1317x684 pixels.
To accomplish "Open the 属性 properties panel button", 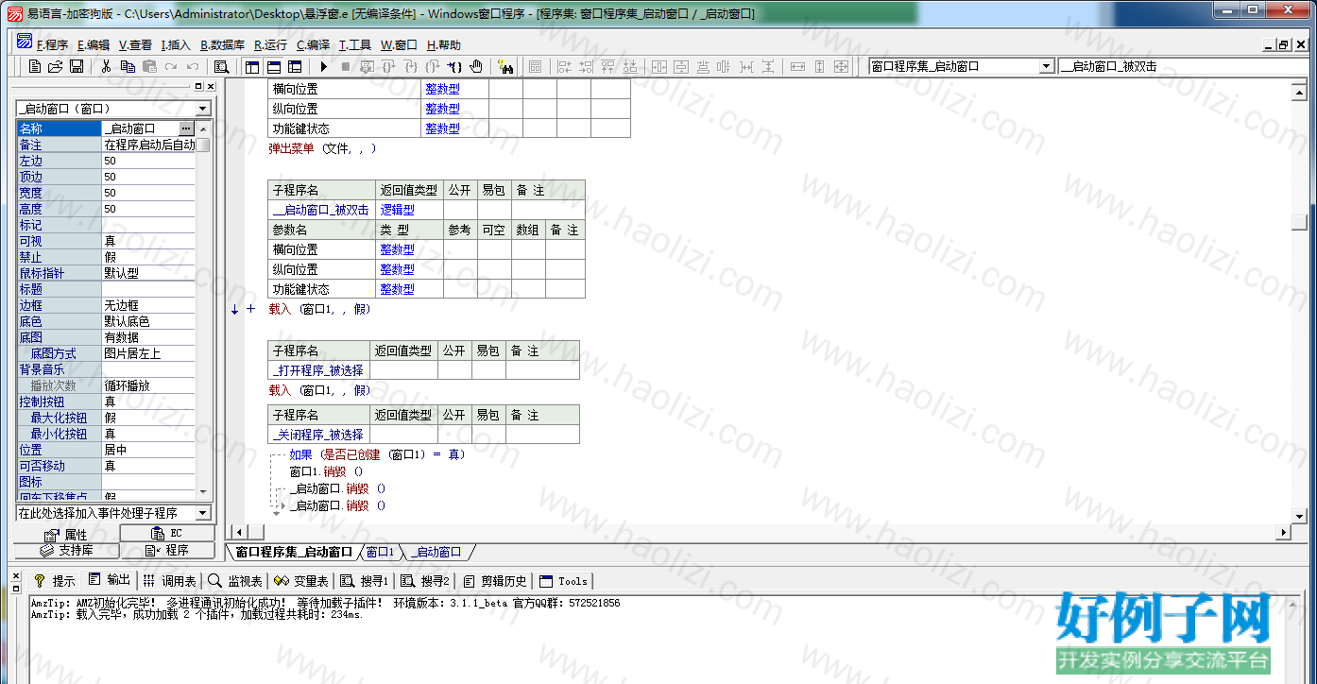I will (x=65, y=535).
